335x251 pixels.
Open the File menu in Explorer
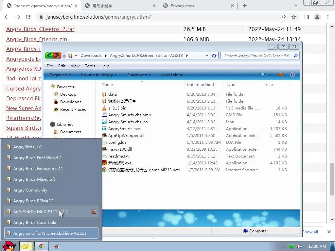click(50, 66)
